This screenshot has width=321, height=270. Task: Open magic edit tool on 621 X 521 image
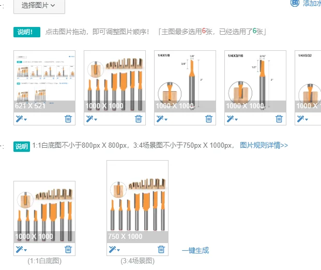pyautogui.click(x=19, y=119)
